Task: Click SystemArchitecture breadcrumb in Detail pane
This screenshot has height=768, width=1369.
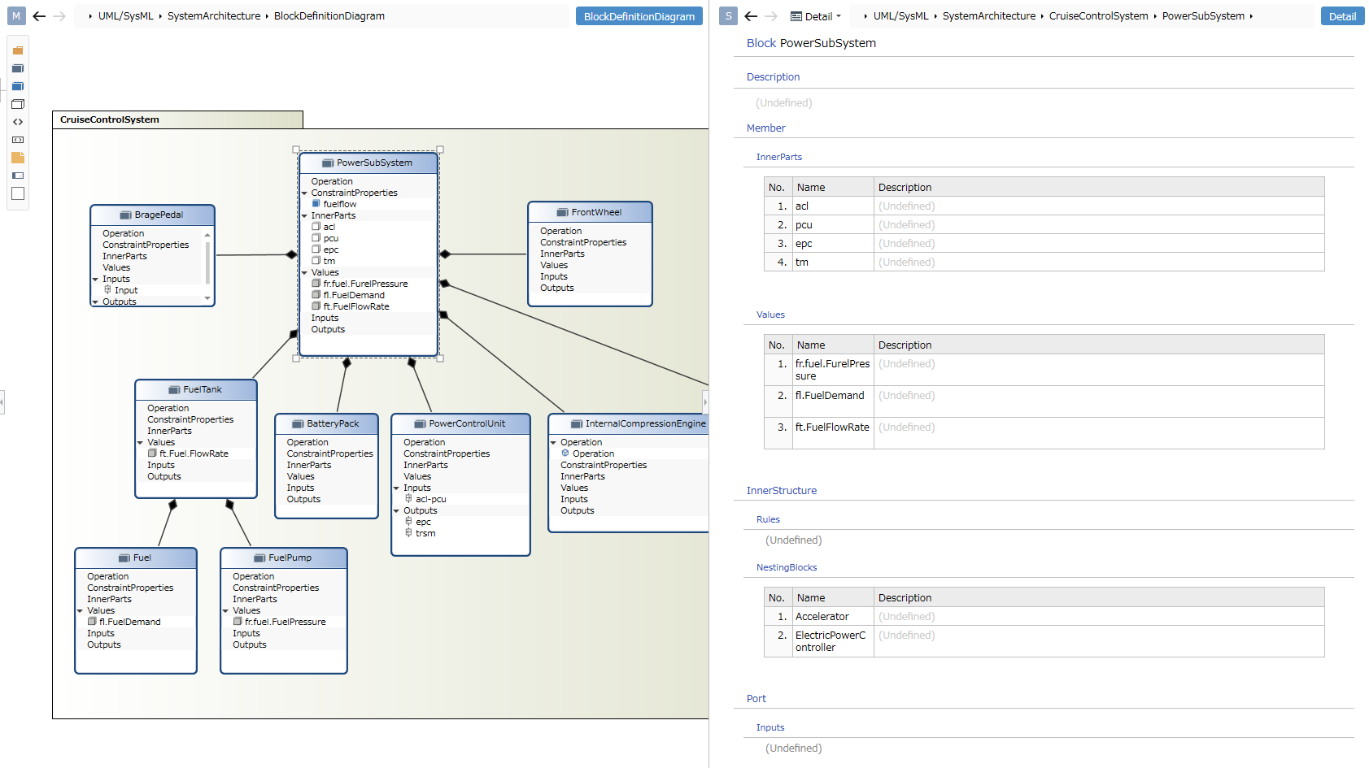Action: [x=989, y=15]
